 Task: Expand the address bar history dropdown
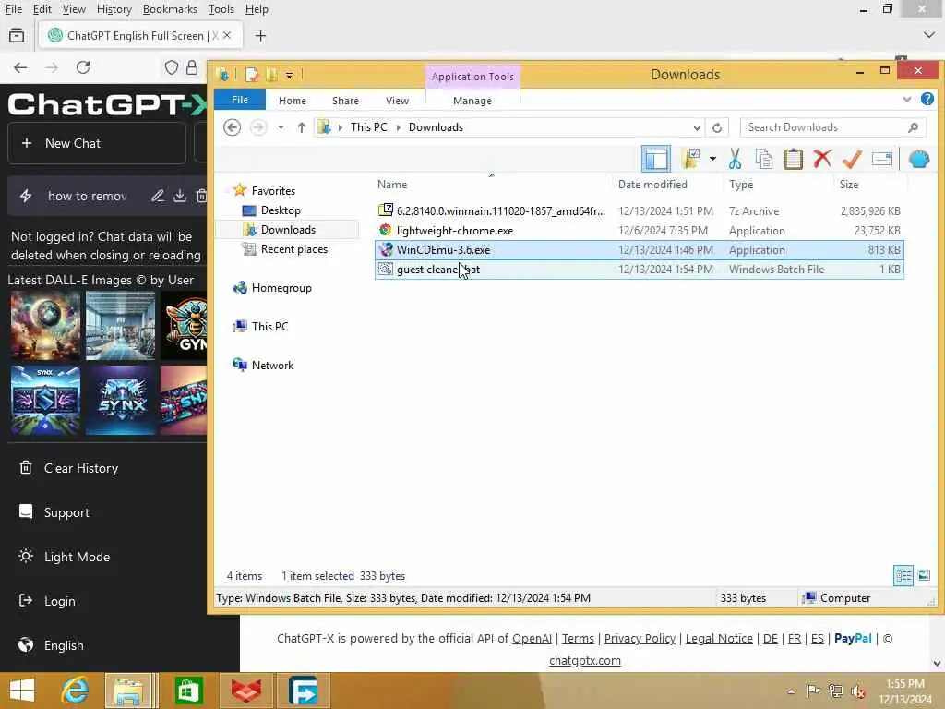point(697,127)
